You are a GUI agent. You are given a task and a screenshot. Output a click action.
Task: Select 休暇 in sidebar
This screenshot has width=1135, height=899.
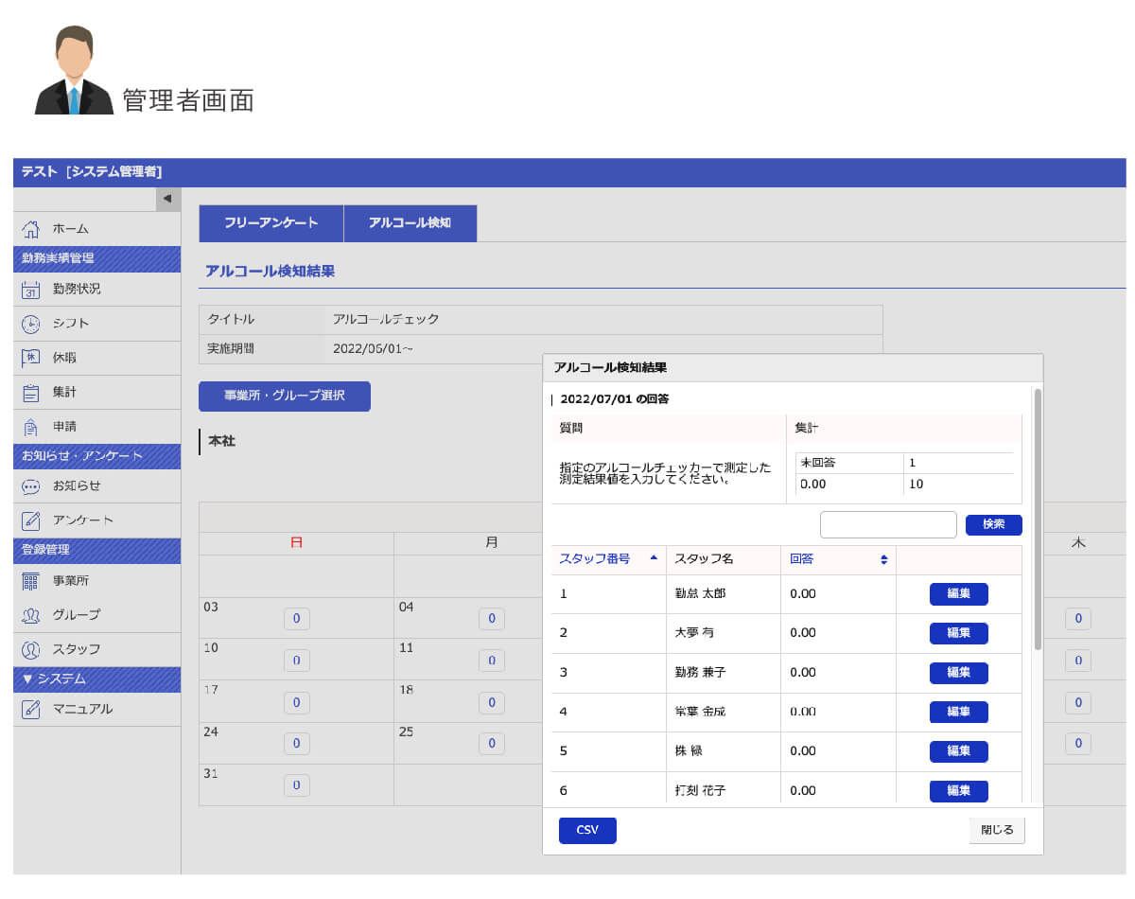[x=96, y=358]
